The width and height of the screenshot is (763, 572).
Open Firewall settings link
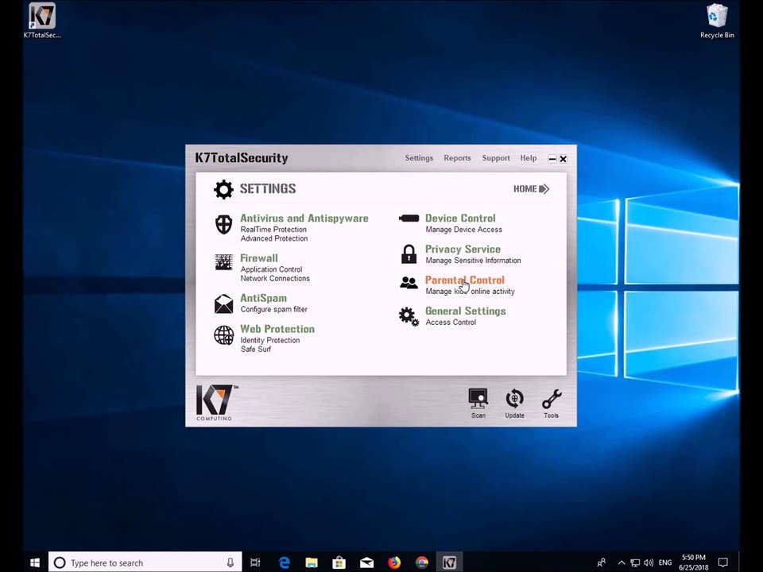[x=259, y=258]
